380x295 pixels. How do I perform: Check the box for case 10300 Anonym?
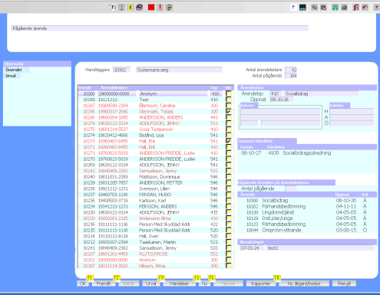pos(229,93)
